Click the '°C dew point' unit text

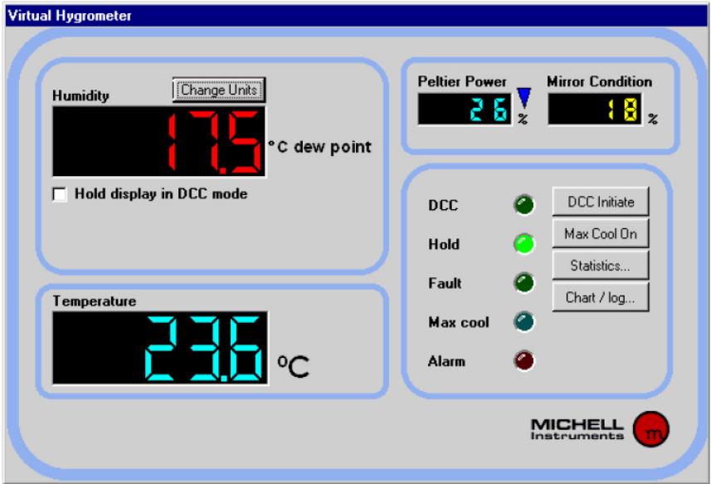[319, 147]
